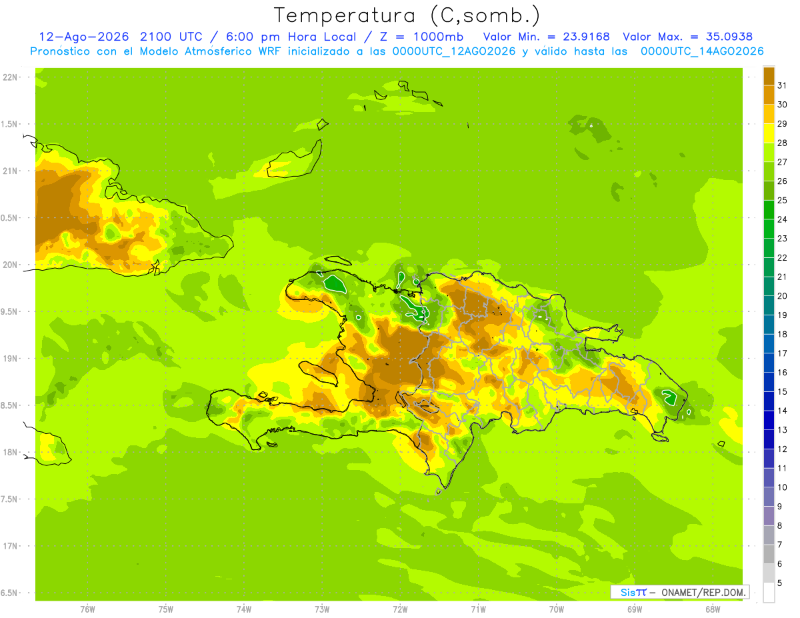
Task: Click the legend label "11"
Action: pyautogui.click(x=783, y=469)
